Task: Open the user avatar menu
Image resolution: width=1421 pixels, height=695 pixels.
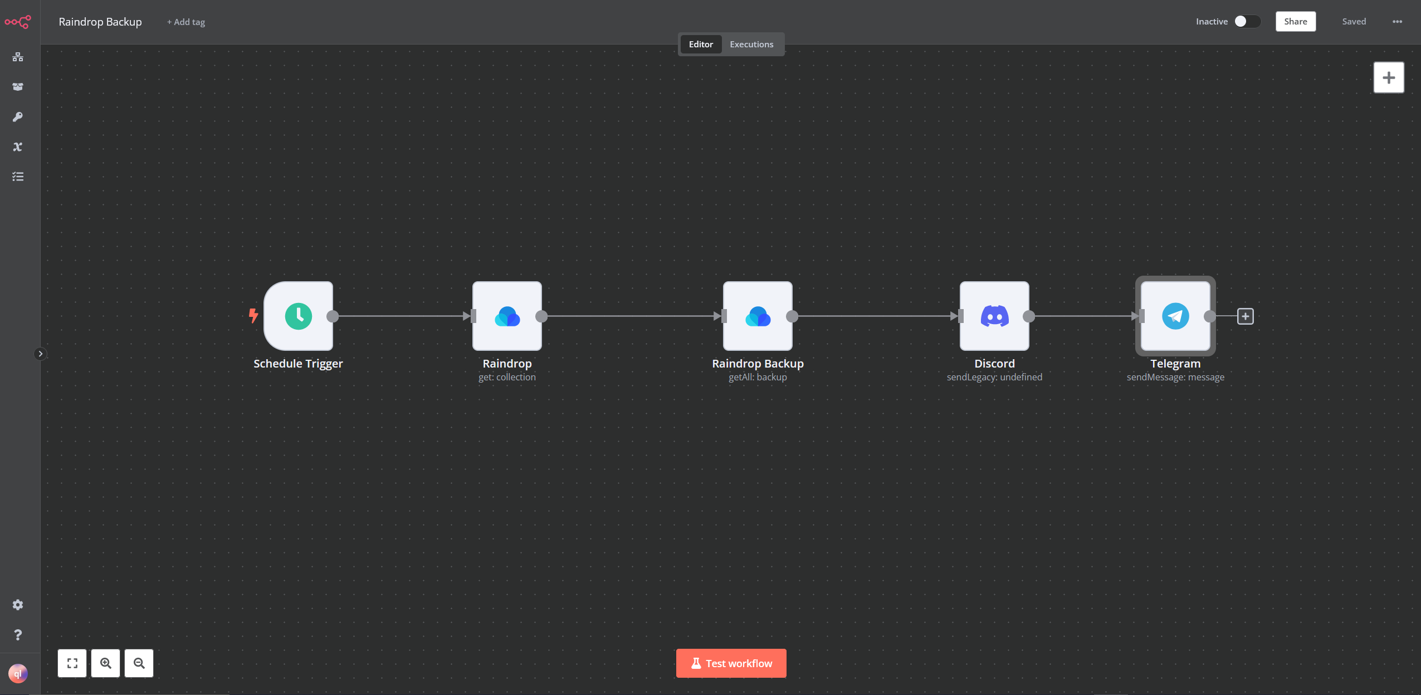Action: pyautogui.click(x=18, y=674)
